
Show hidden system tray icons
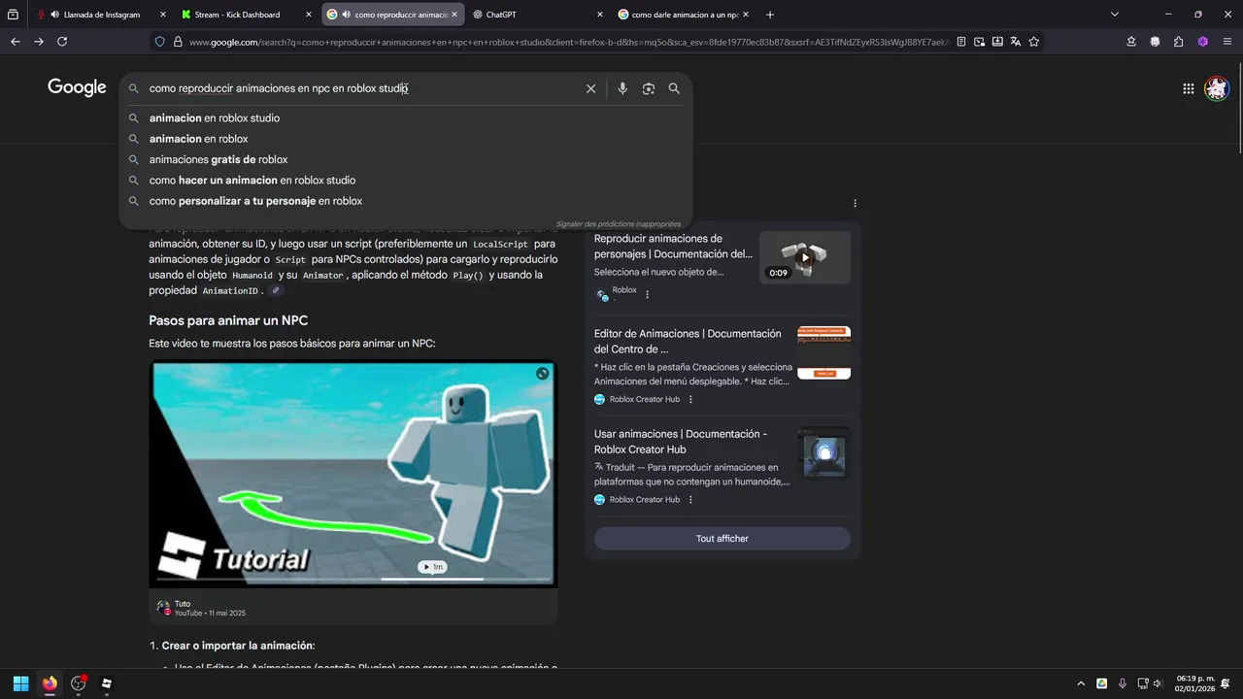pos(1081,683)
